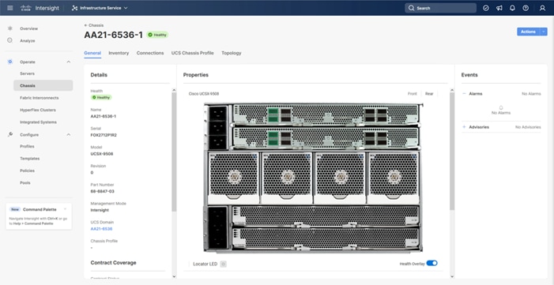
Task: Collapse the Alarms section
Action: pyautogui.click(x=464, y=94)
